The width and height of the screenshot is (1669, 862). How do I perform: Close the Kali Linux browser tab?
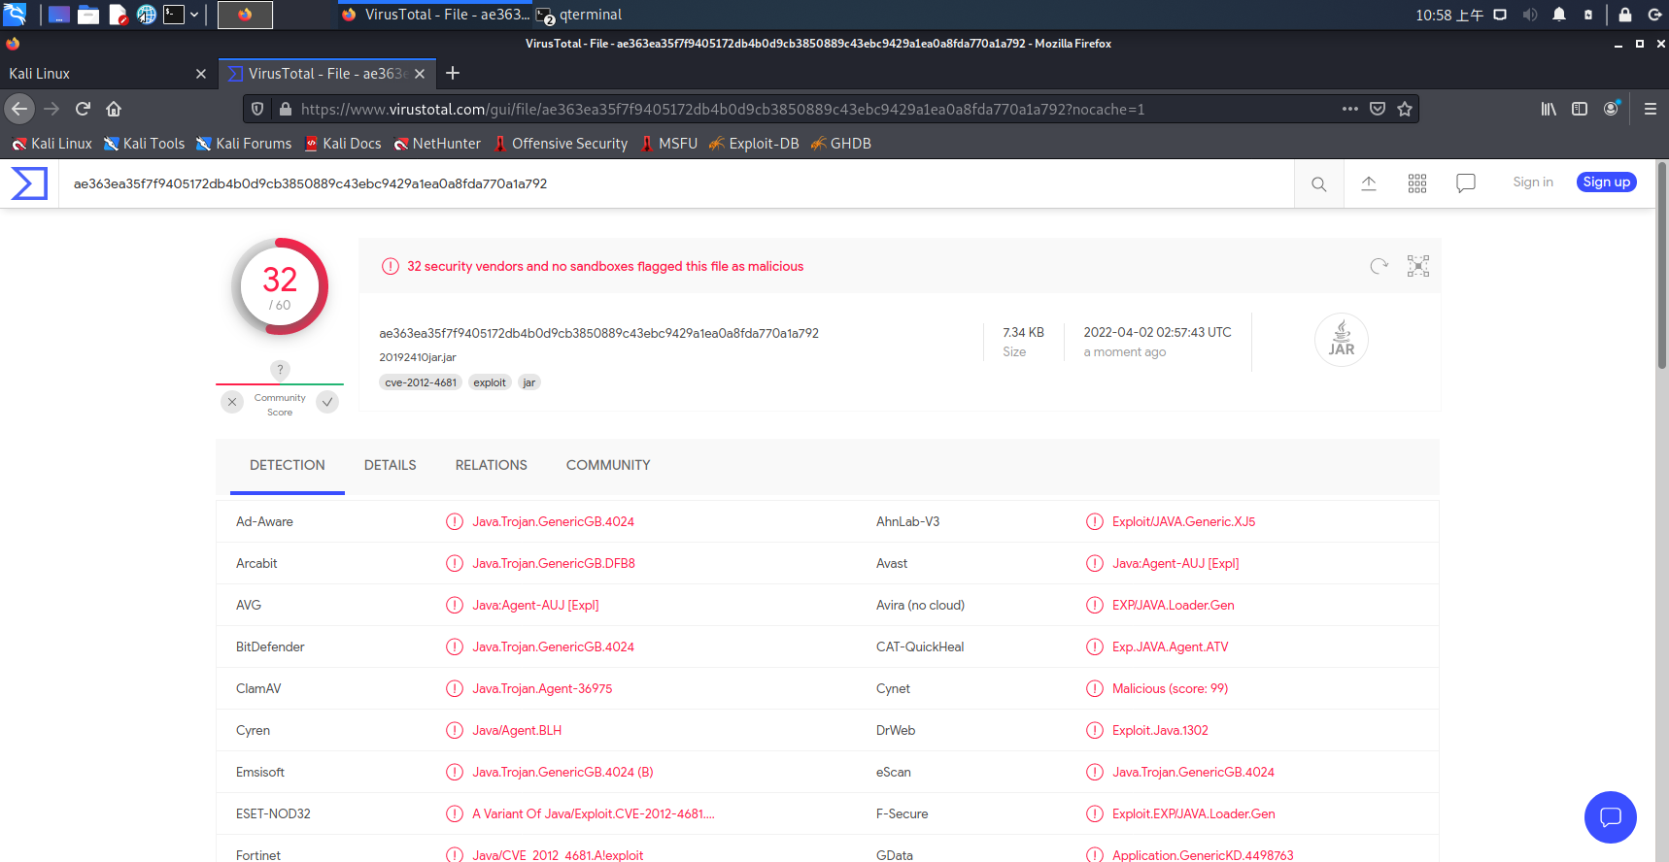[x=201, y=74]
